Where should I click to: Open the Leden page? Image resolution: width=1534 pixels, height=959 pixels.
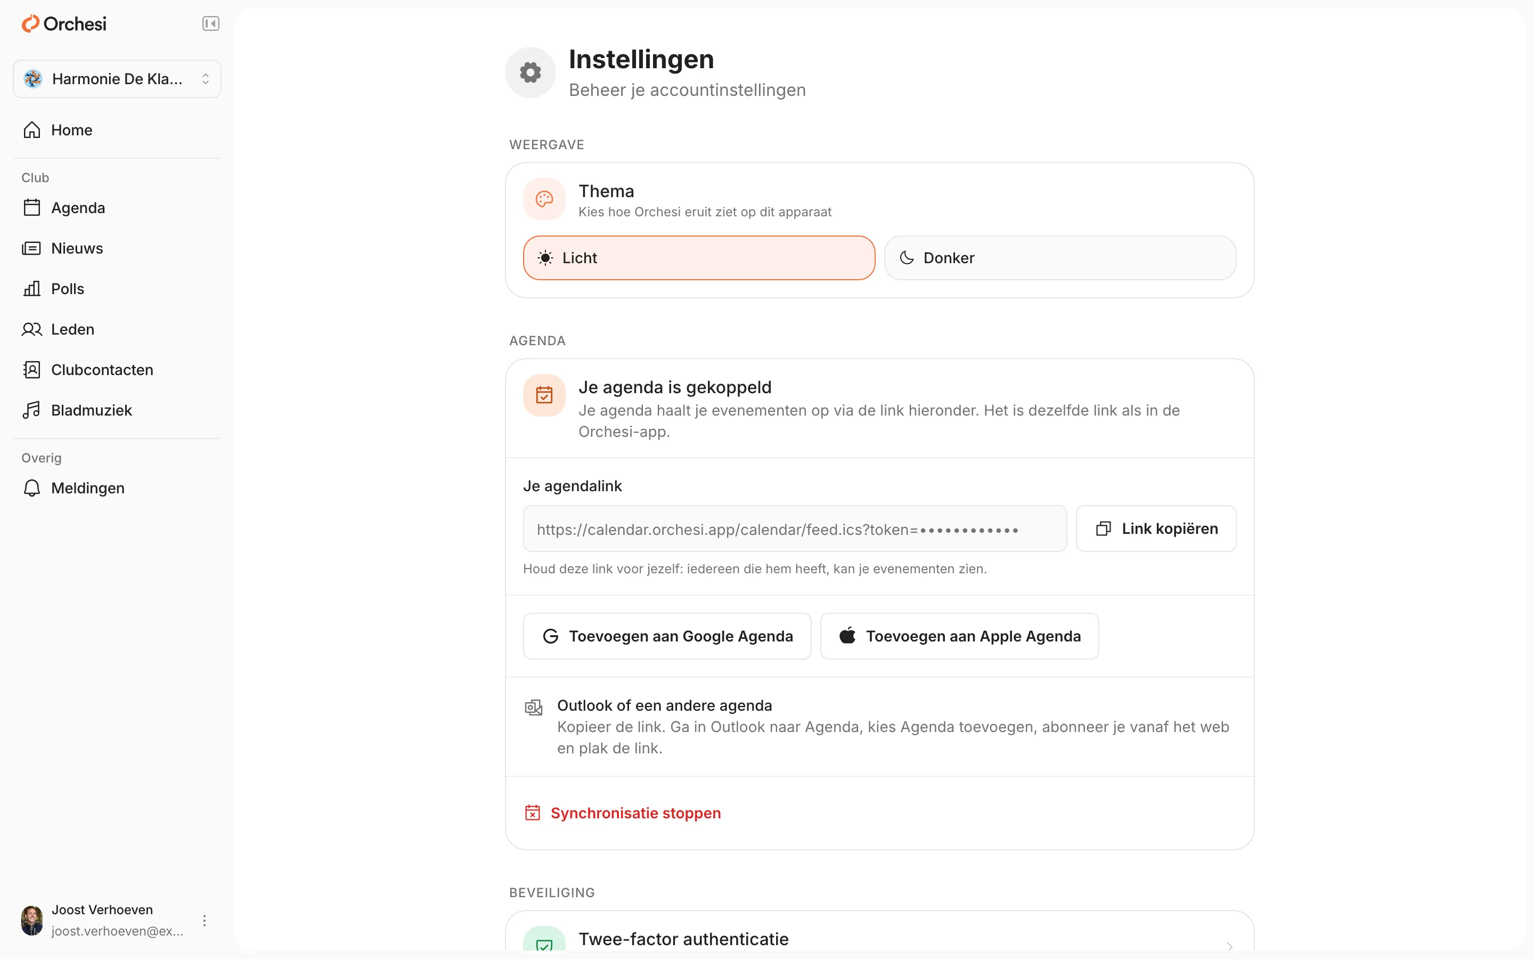click(x=117, y=329)
